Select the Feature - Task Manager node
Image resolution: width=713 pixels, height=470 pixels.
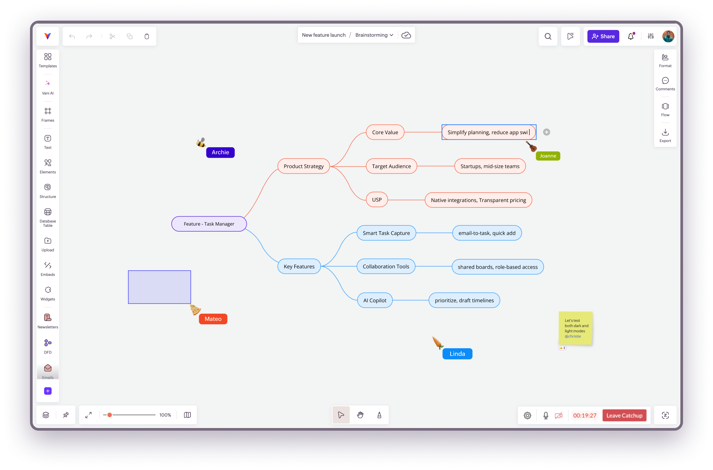(209, 224)
